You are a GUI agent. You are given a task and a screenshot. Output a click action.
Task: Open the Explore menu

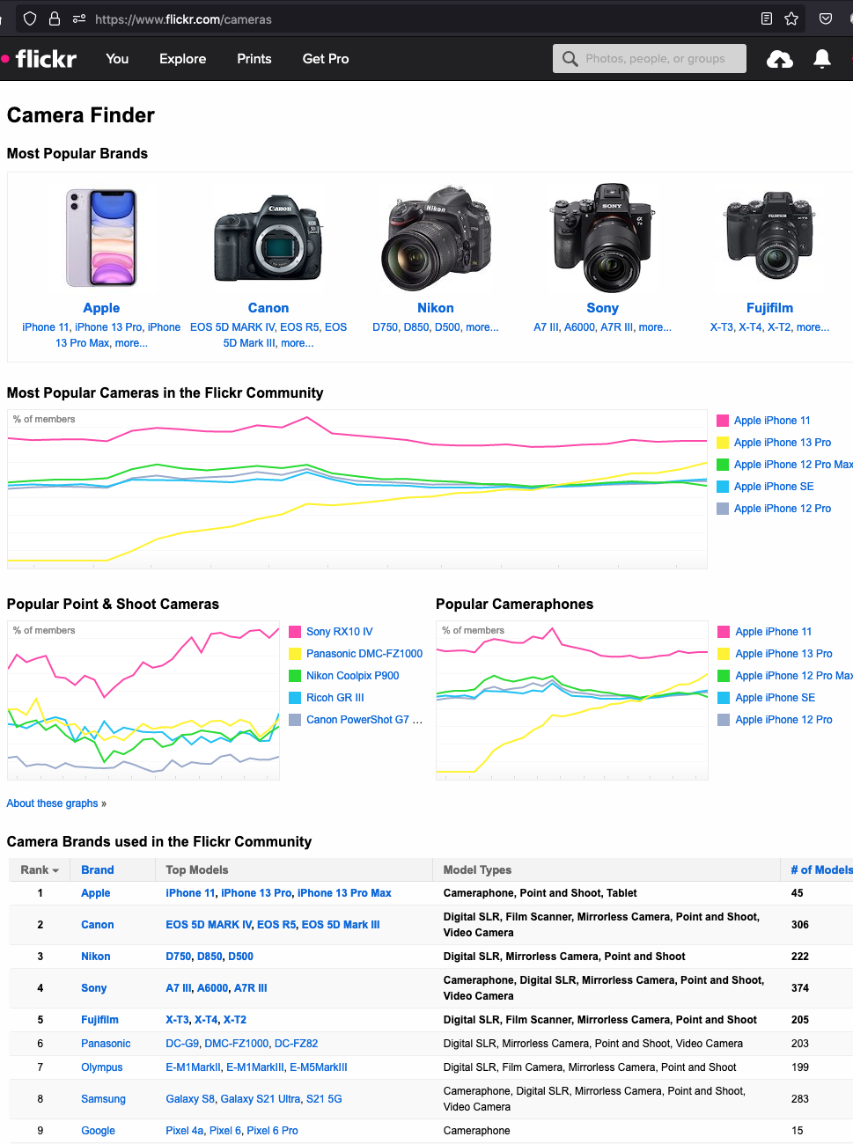[183, 59]
